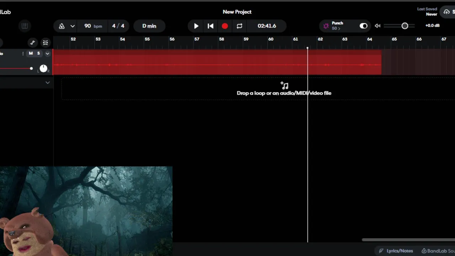
Task: Click the metronome icon
Action: tap(61, 26)
